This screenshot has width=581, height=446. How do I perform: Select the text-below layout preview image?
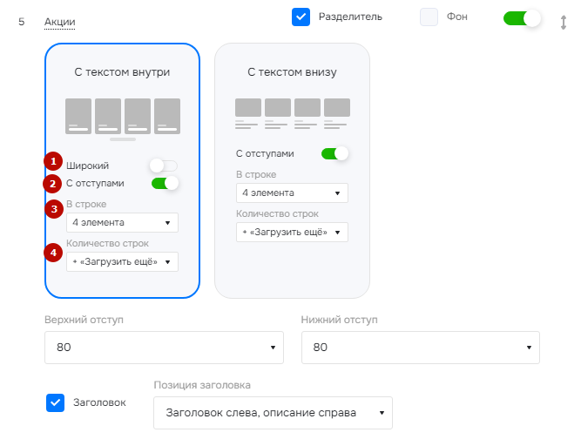coord(293,114)
